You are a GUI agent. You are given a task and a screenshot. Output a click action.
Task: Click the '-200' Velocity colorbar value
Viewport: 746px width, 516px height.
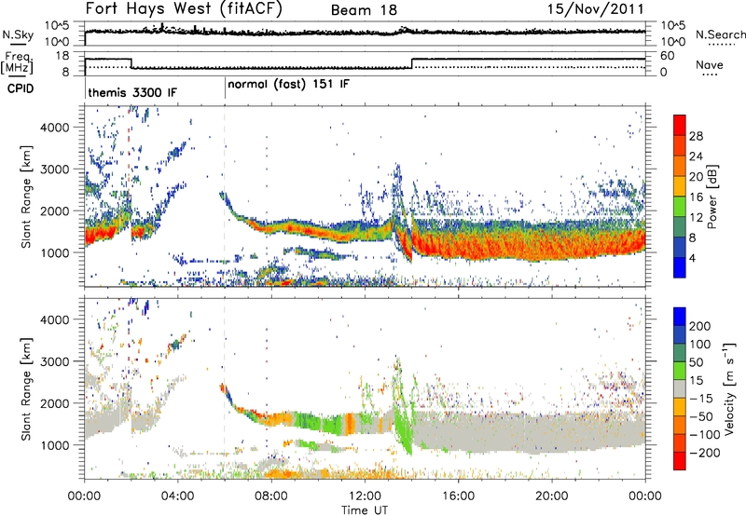704,453
